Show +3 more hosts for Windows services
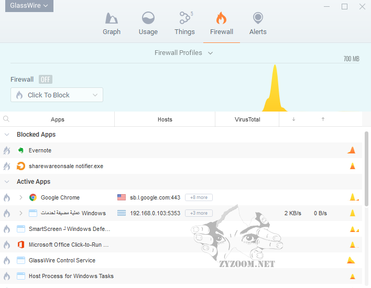The width and height of the screenshot is (371, 288). pyautogui.click(x=199, y=213)
